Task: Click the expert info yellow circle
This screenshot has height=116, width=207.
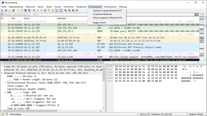Action: [x=3, y=114]
